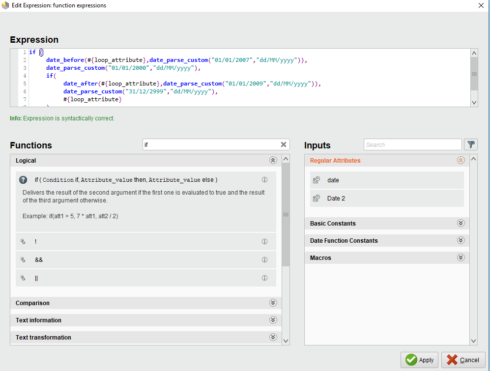This screenshot has width=490, height=371.
Task: Expand the Basic Constants section
Action: click(461, 223)
